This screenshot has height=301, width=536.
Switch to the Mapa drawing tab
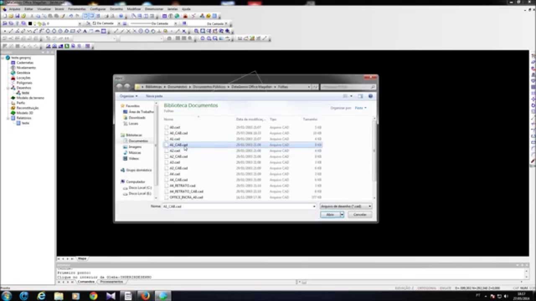point(82,259)
